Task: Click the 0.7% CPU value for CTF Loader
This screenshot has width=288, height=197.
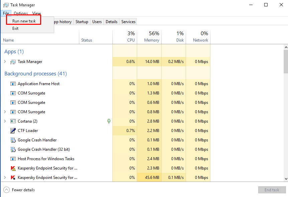Action: tap(130, 131)
